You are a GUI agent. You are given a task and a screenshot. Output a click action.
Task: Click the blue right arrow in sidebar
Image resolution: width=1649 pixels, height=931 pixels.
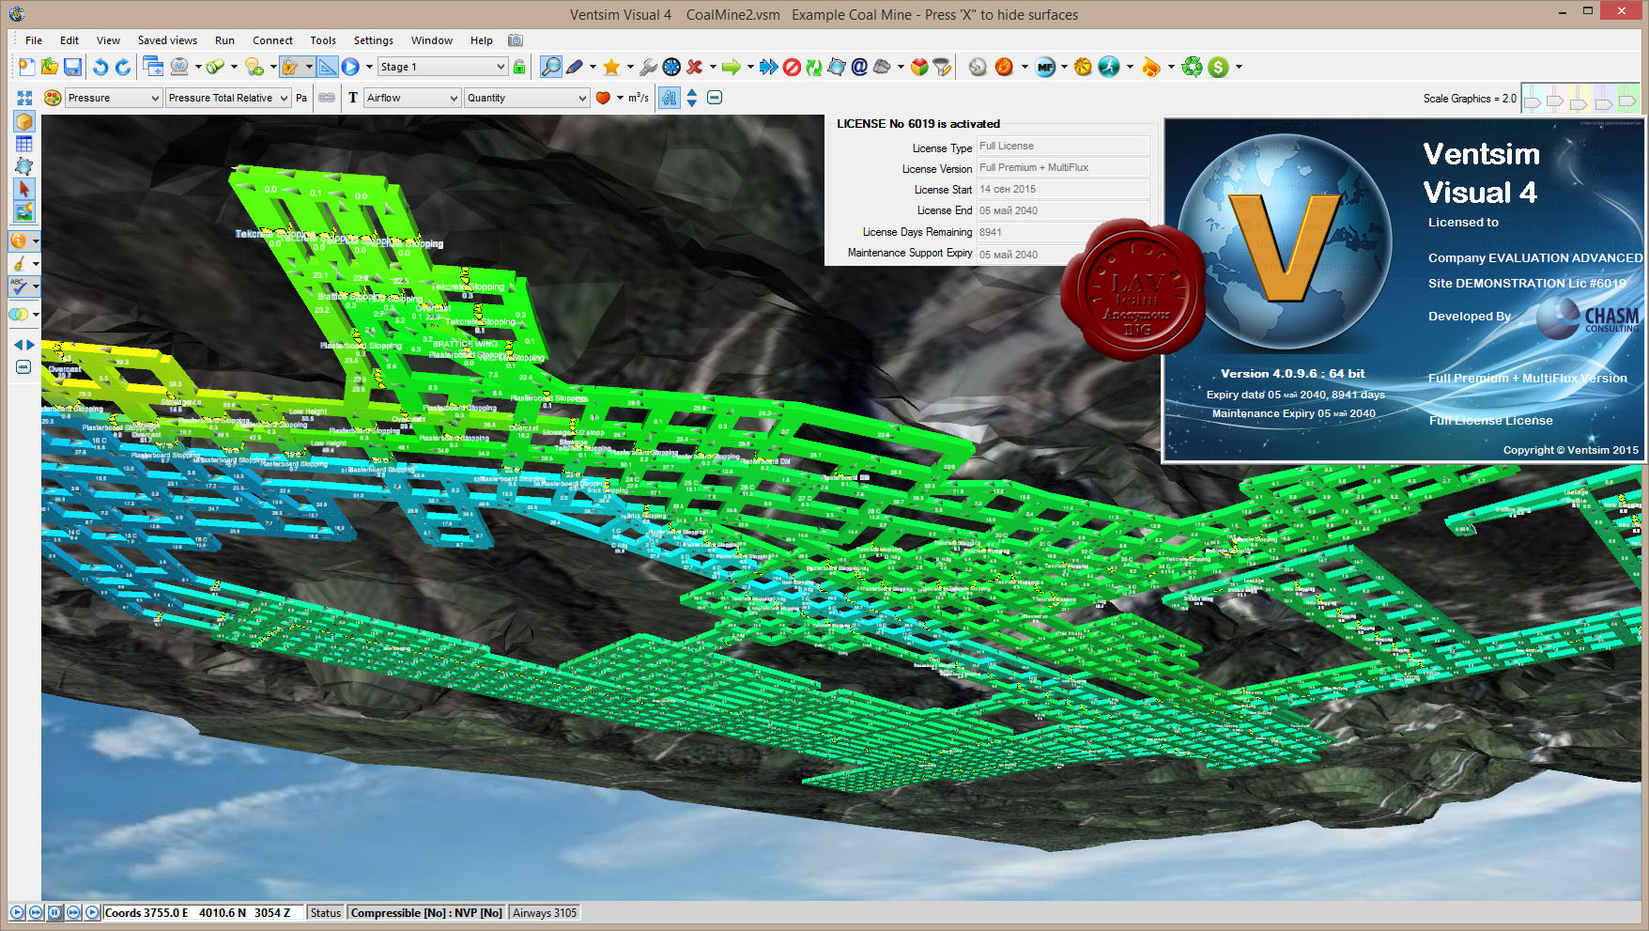click(30, 345)
